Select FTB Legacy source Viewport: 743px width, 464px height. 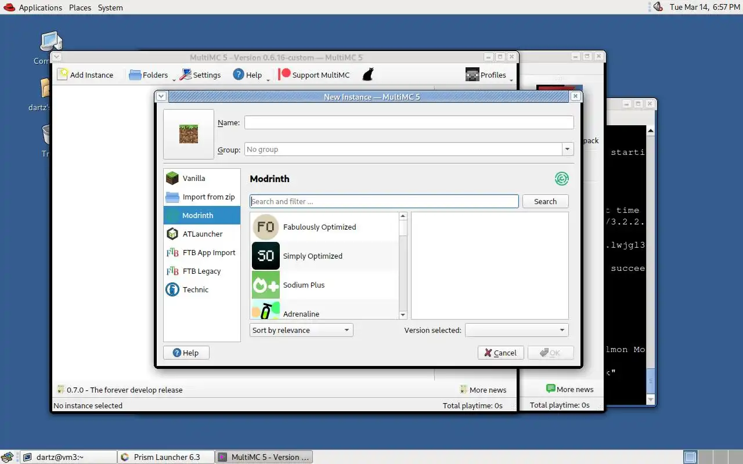pyautogui.click(x=202, y=271)
